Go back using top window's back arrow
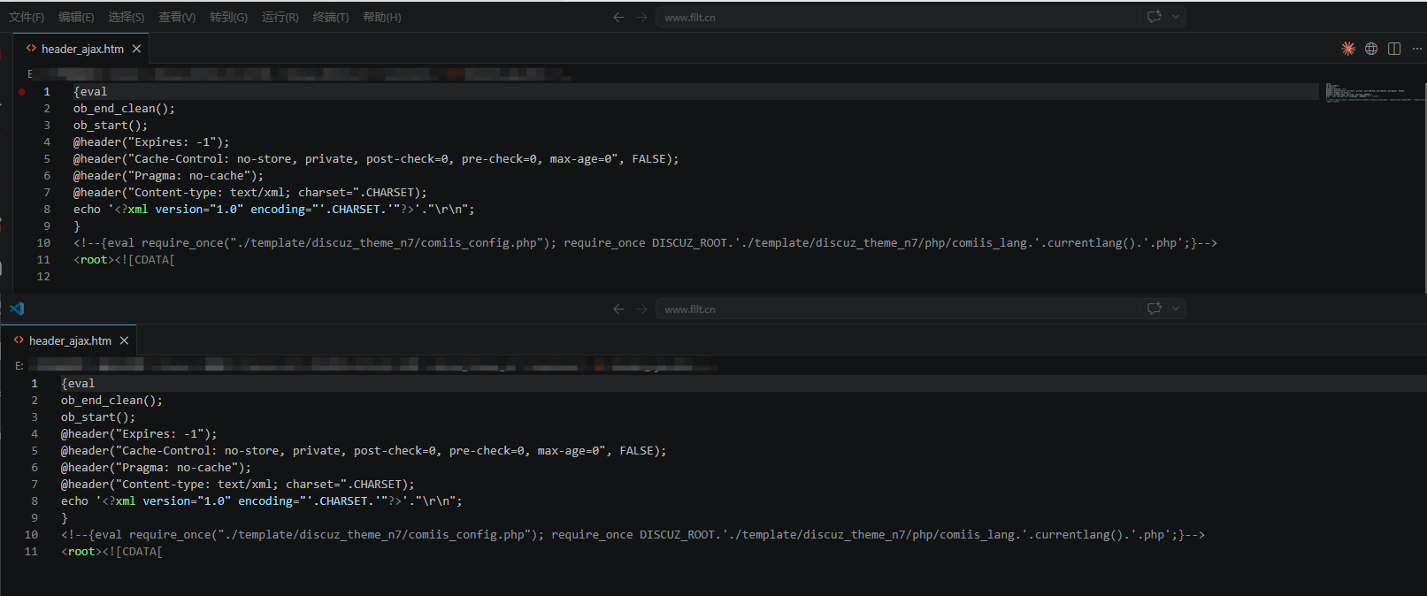 (618, 17)
